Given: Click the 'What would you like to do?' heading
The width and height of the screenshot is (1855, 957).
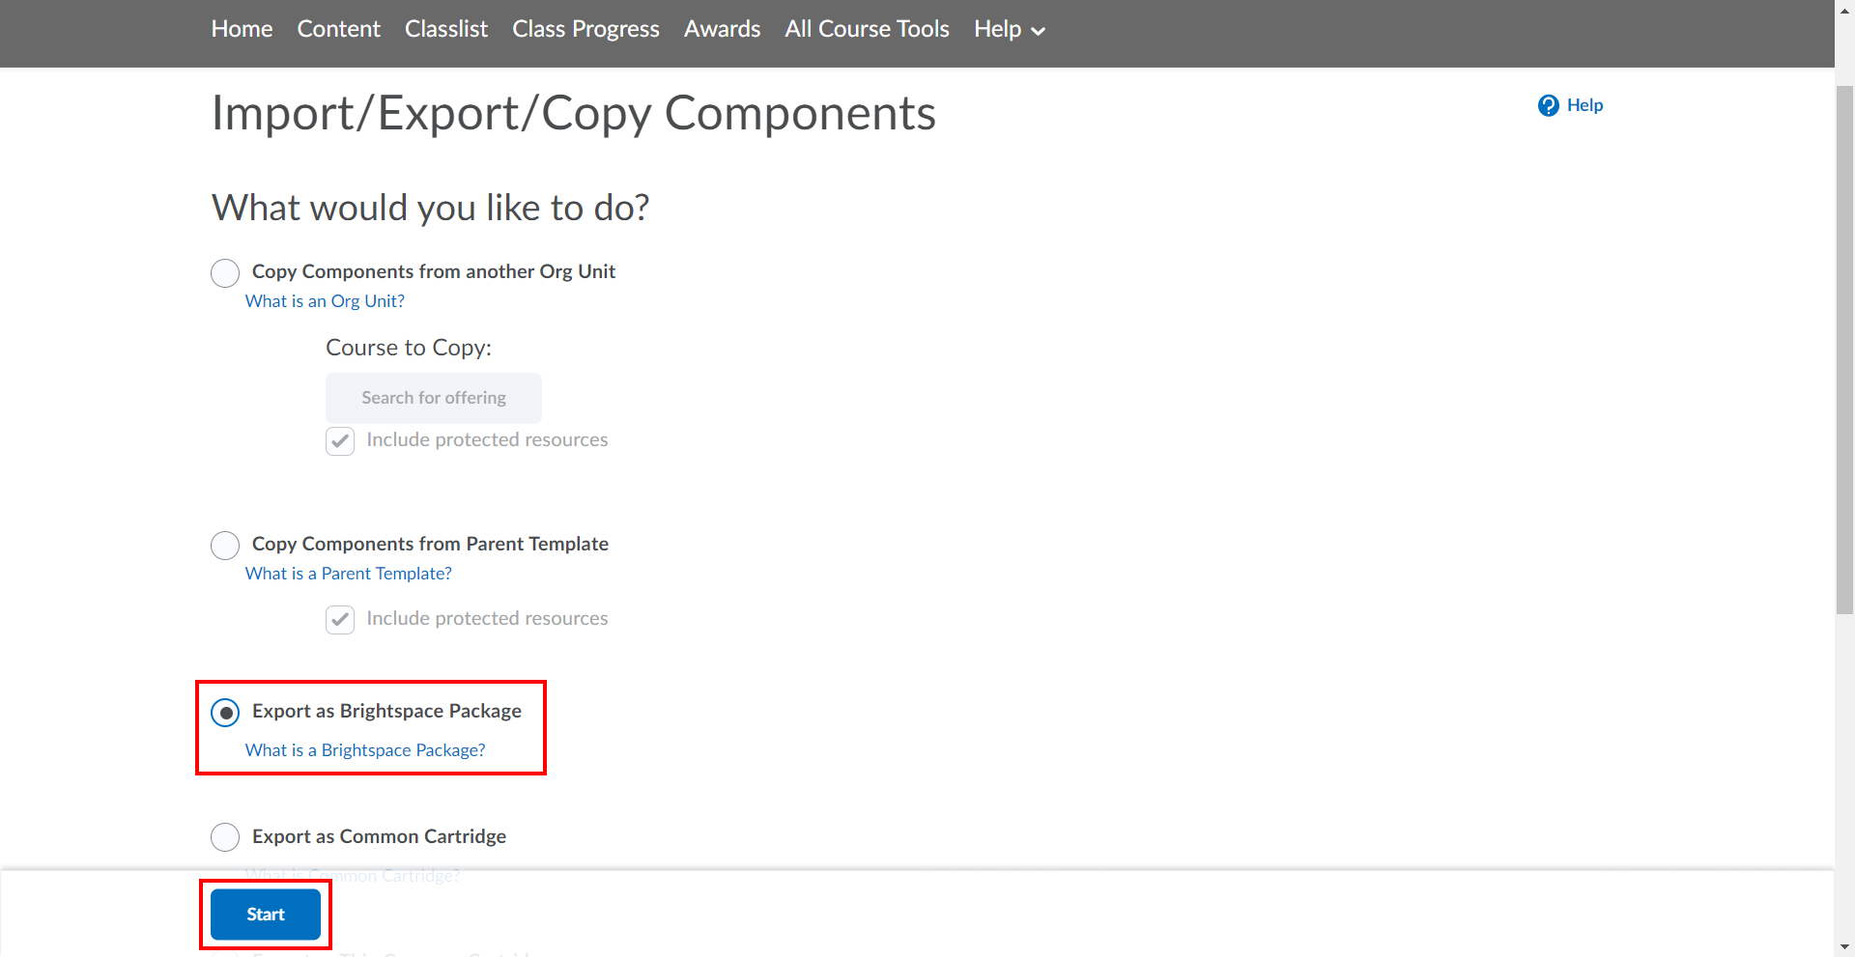Looking at the screenshot, I should coord(431,208).
